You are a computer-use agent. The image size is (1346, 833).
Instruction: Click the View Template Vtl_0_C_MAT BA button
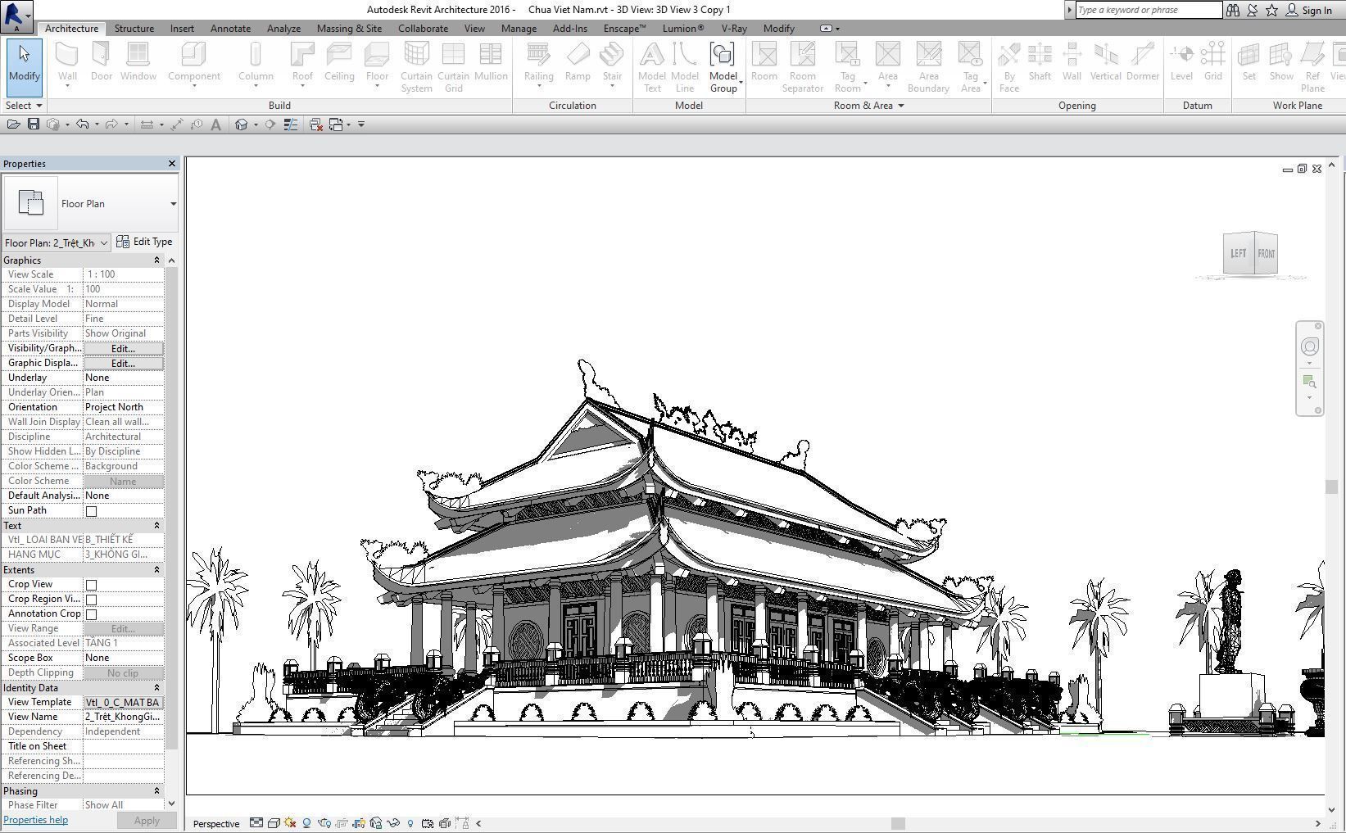coord(123,702)
